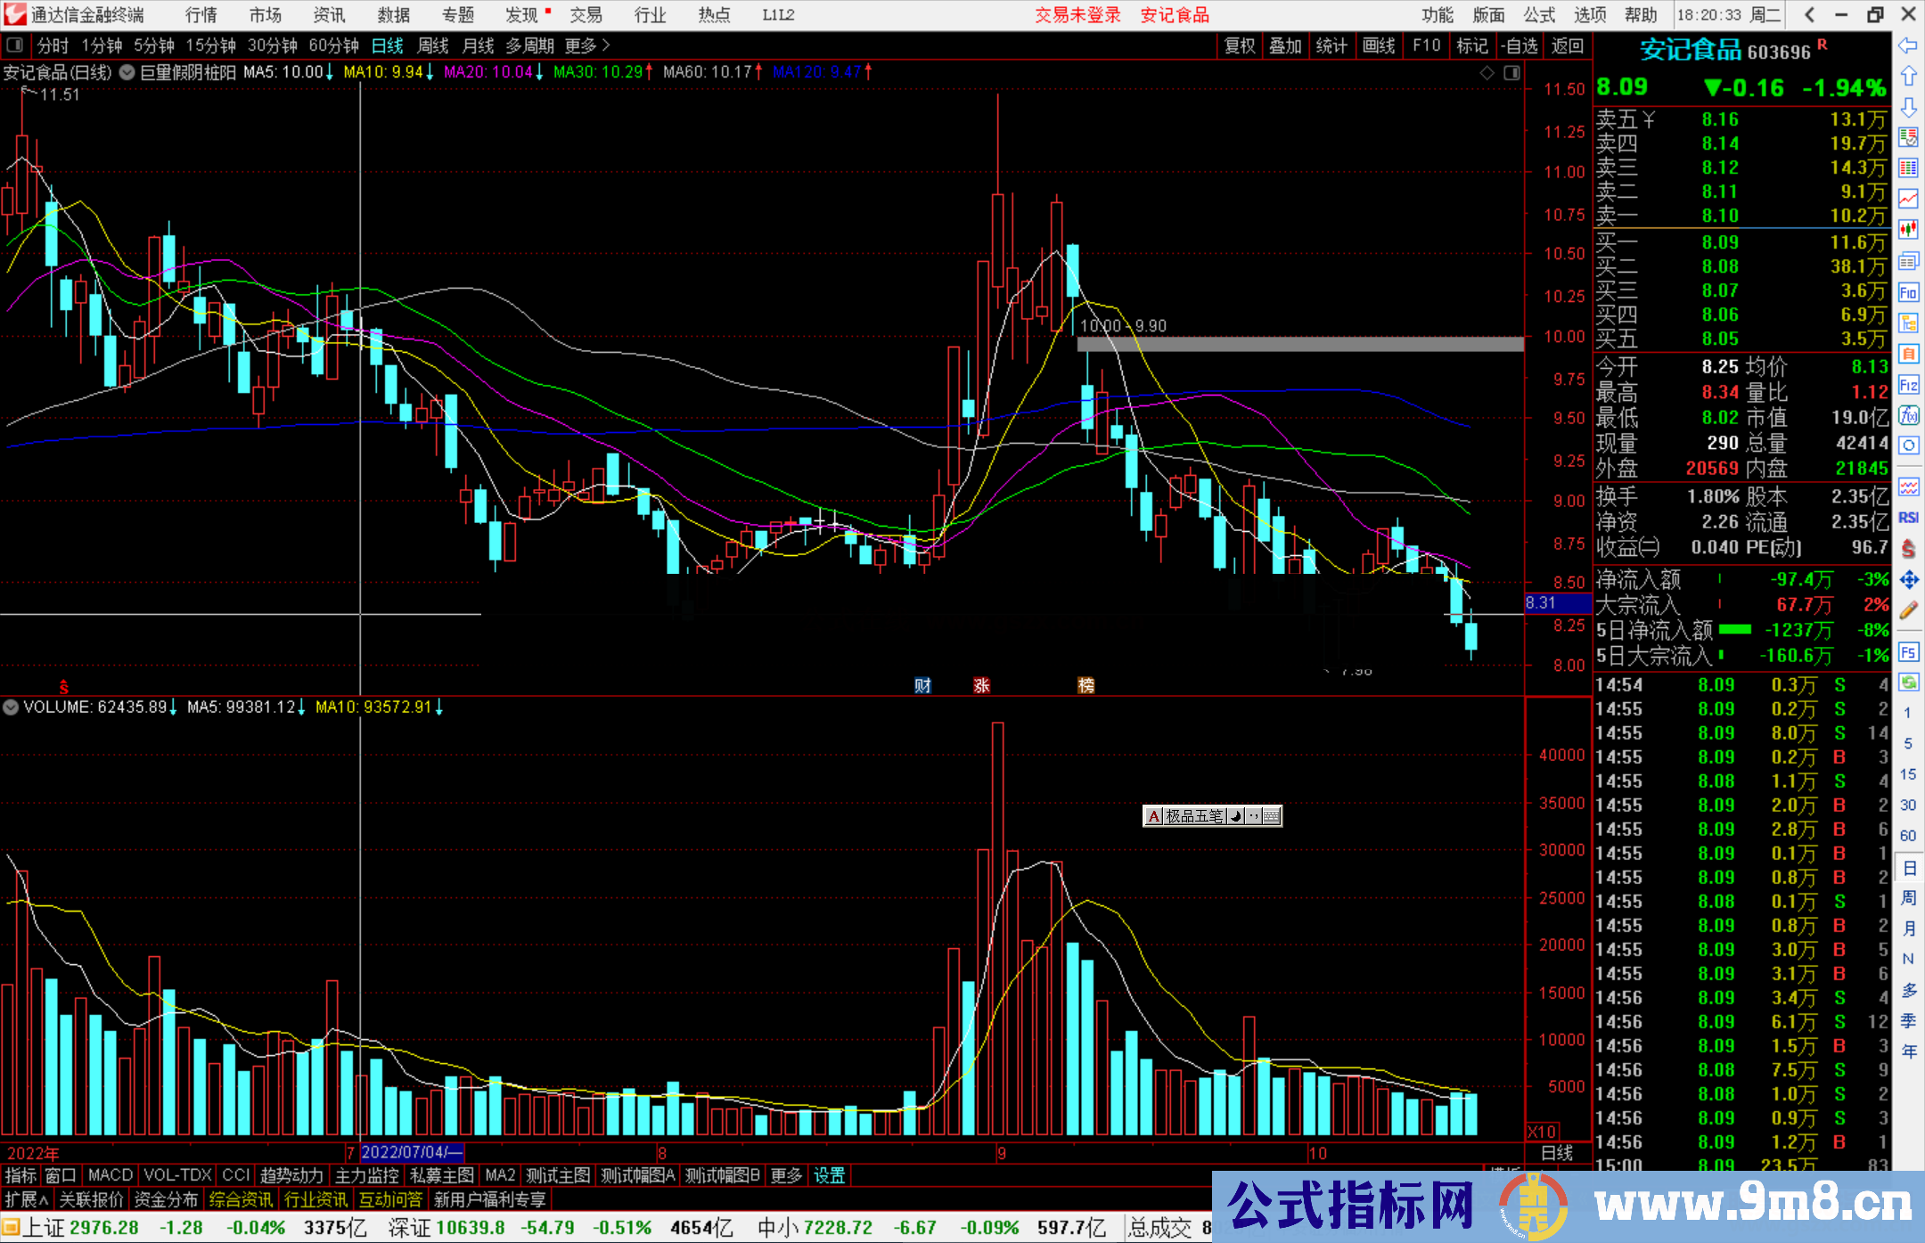Click the formula f(x) sidebar icon
Screen dimensions: 1925x1243
[1908, 415]
